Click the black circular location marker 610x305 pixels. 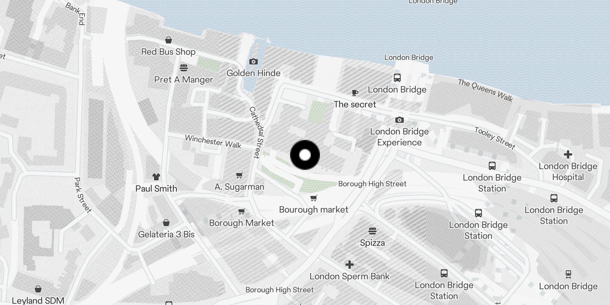305,155
